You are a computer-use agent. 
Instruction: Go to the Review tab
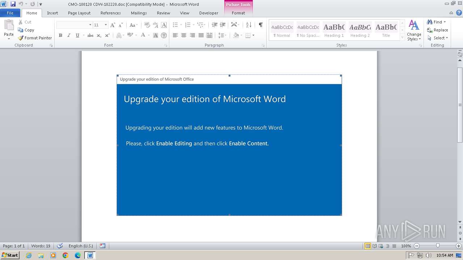click(163, 13)
